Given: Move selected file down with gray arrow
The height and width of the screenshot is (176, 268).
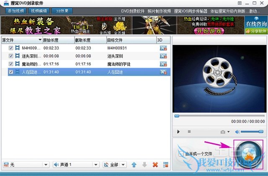Looking at the screenshot, I should point(144,165).
